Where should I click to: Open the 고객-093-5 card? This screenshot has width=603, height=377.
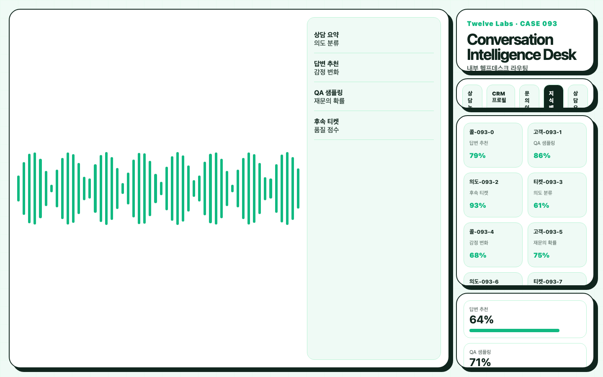tap(557, 245)
